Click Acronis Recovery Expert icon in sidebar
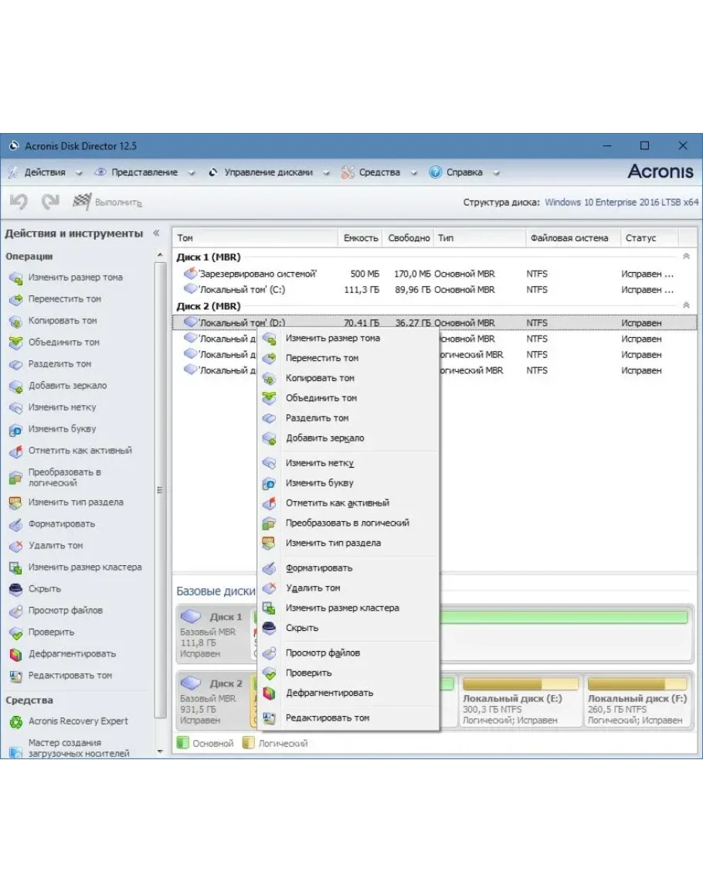Viewport: 703px width, 893px height. click(x=15, y=721)
